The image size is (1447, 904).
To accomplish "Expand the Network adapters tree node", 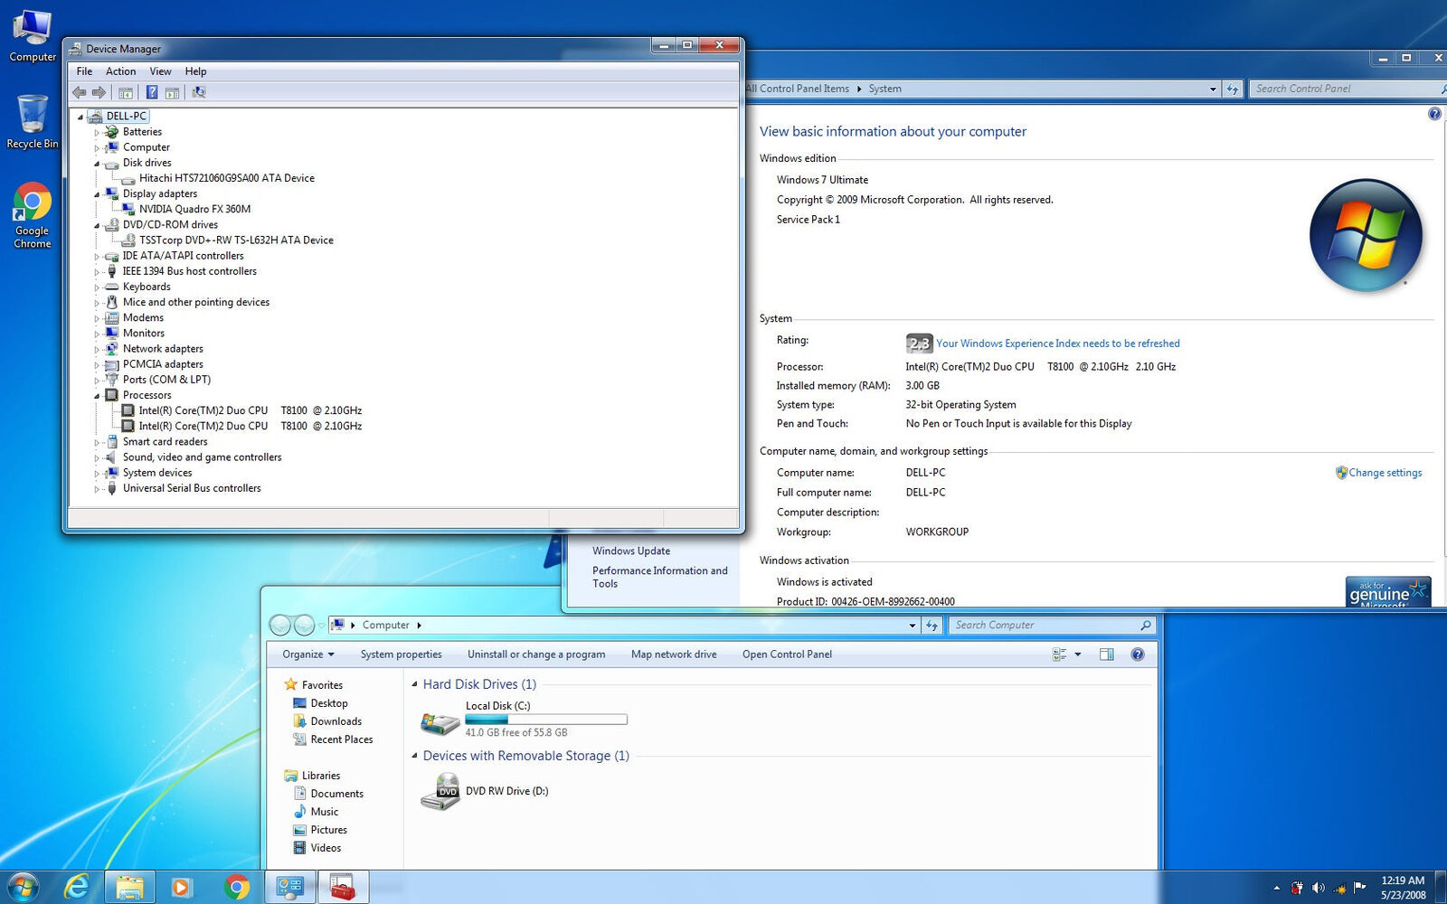I will (99, 348).
